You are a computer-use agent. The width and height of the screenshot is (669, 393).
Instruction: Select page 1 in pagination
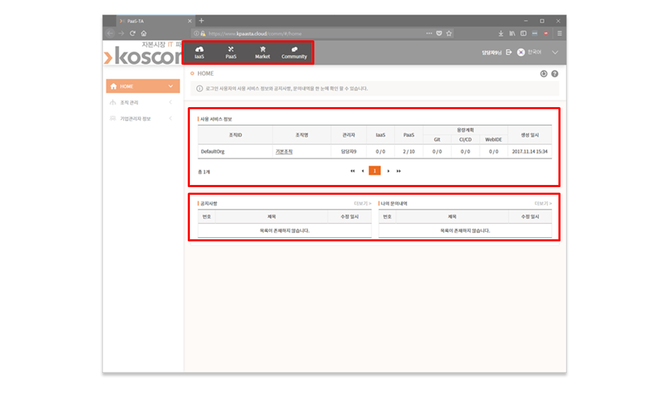(x=375, y=170)
